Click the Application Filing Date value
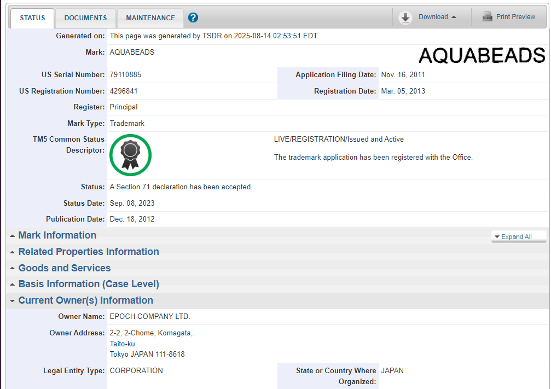 click(x=403, y=75)
